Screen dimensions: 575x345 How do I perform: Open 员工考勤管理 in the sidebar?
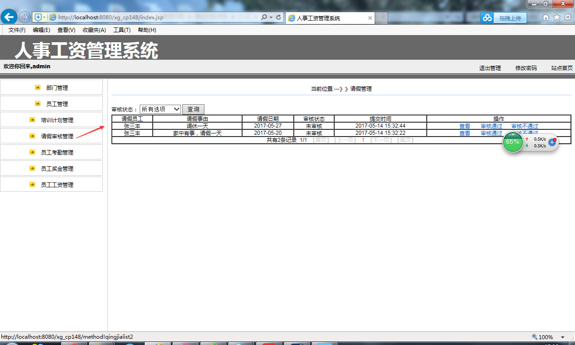(x=57, y=152)
